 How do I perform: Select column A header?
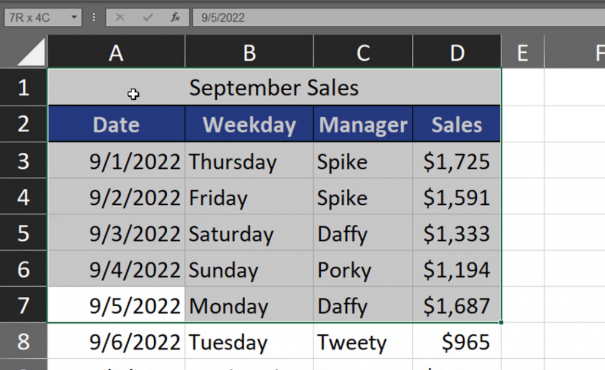(x=116, y=53)
